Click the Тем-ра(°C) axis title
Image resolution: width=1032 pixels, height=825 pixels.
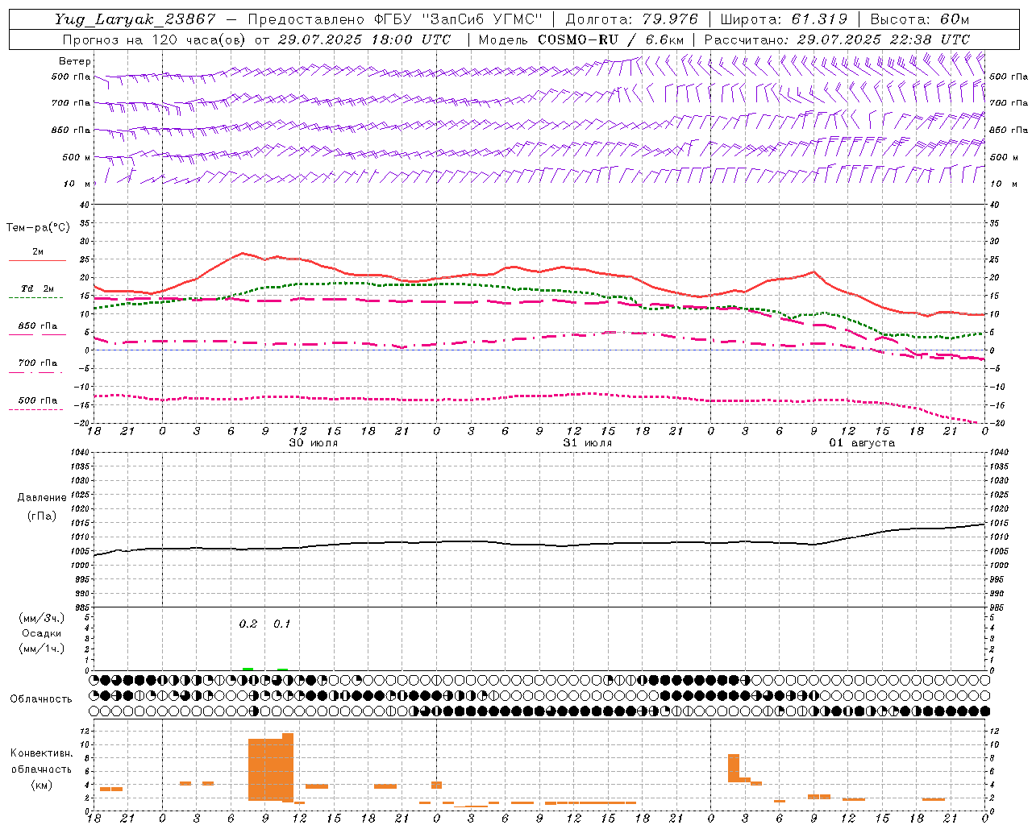pyautogui.click(x=38, y=228)
